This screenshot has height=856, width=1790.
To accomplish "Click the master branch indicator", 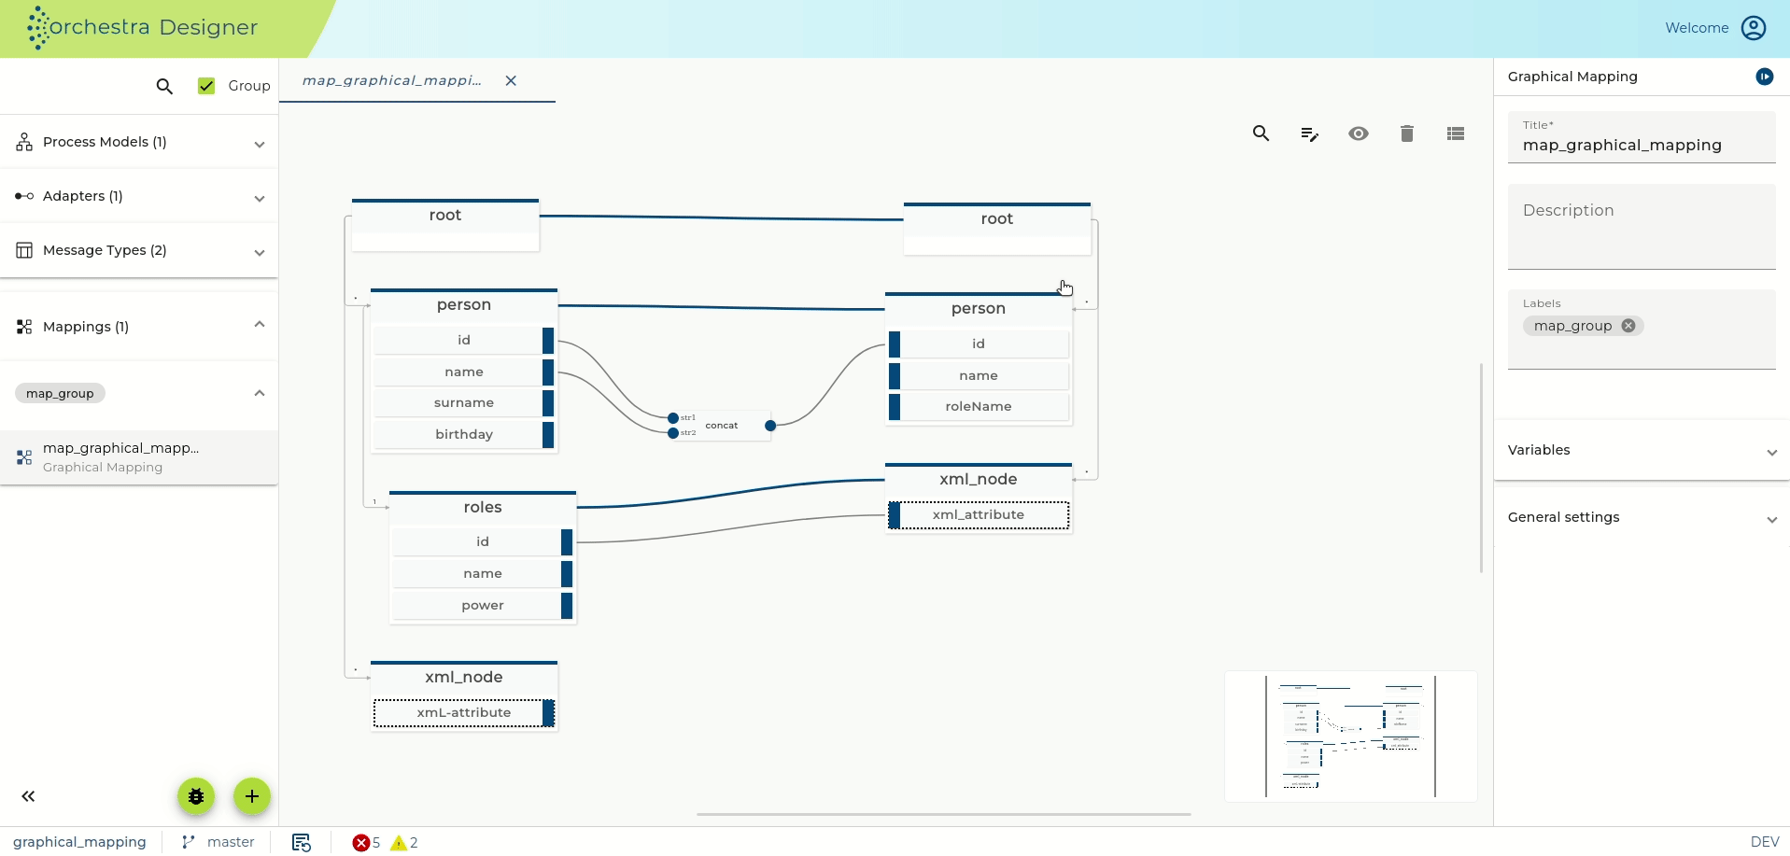I will 231,842.
